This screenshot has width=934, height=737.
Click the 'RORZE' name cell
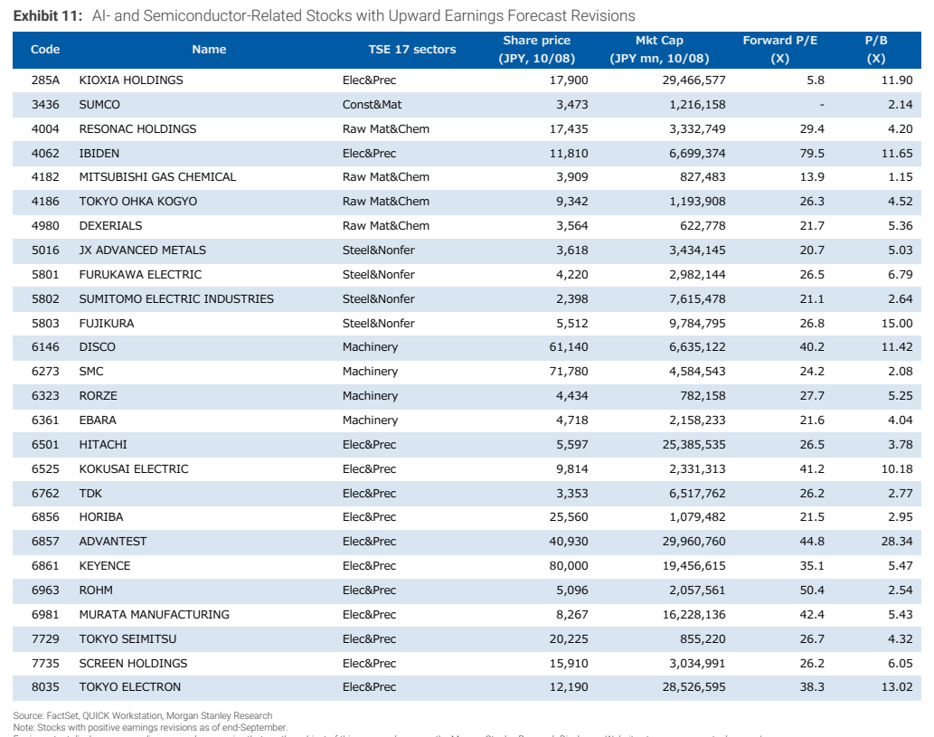point(99,395)
